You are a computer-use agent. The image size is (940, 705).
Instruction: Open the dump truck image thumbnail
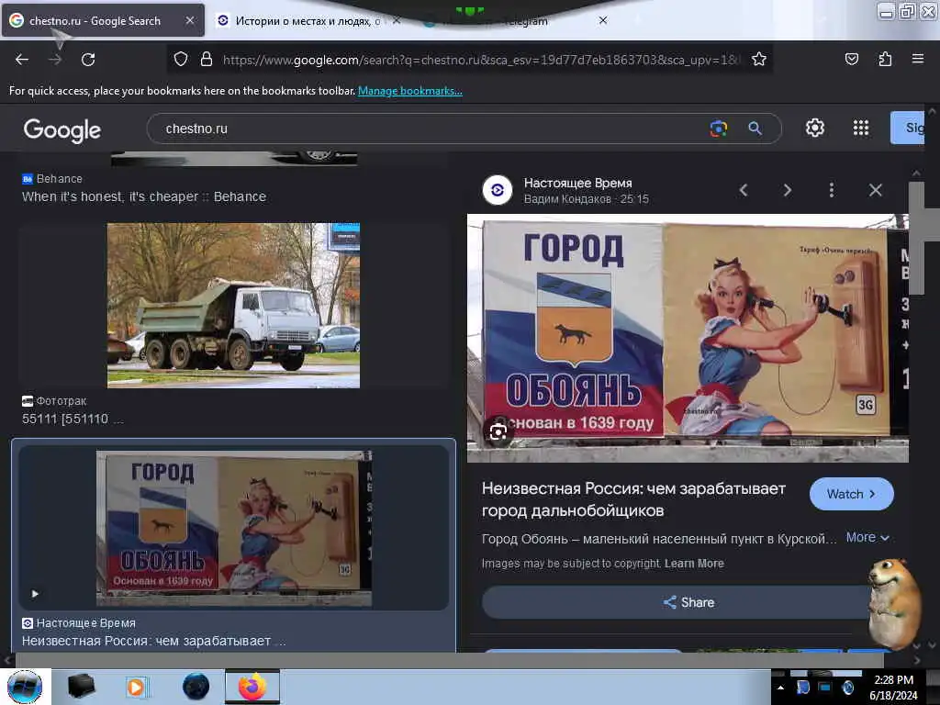point(233,305)
